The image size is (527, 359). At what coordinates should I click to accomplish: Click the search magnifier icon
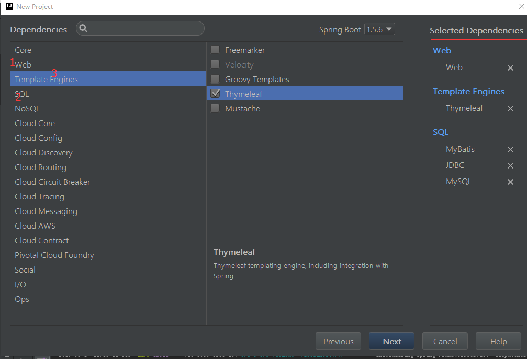(x=83, y=29)
